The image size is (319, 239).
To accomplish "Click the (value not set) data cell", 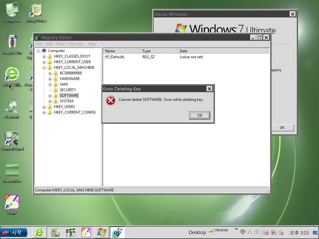I will pyautogui.click(x=191, y=57).
